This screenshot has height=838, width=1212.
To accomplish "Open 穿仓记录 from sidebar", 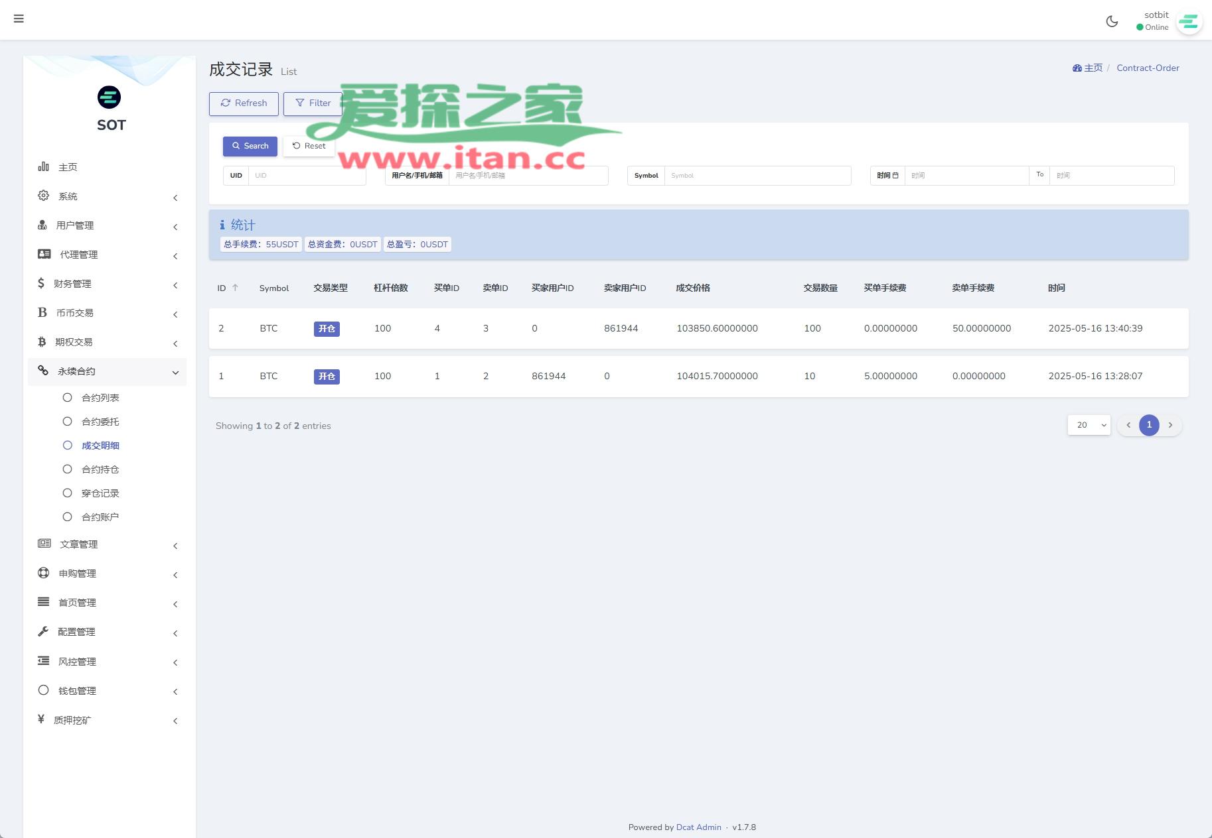I will click(100, 493).
